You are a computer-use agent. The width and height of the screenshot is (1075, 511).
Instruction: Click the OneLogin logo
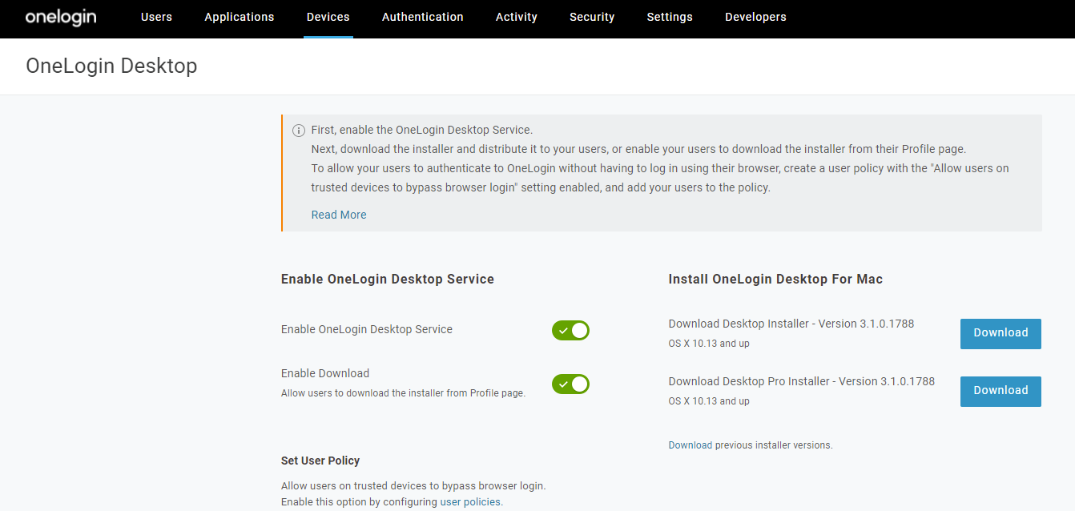[60, 17]
